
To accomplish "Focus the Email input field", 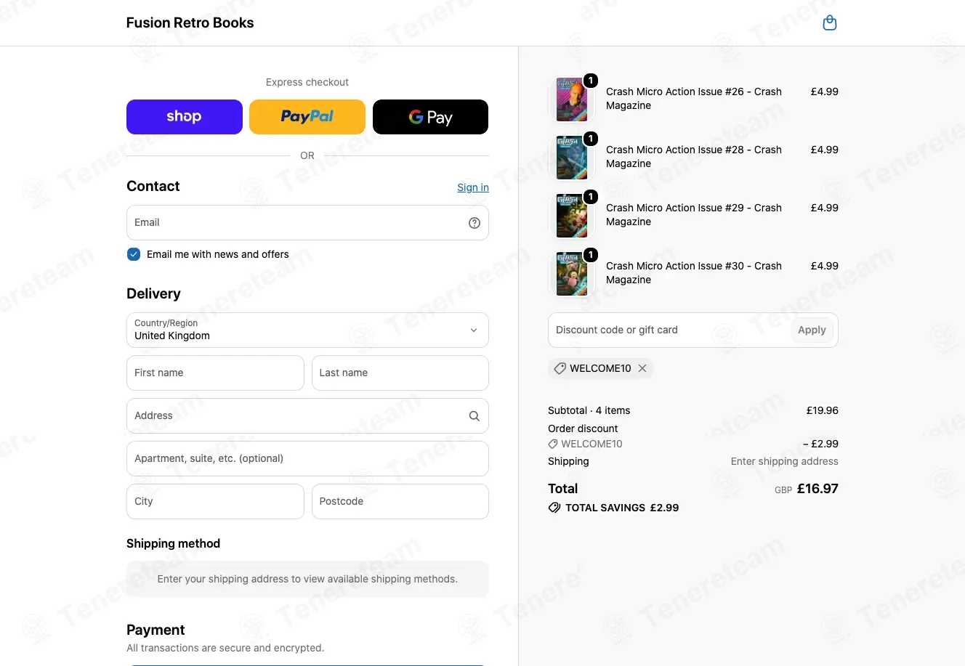I will (x=307, y=222).
